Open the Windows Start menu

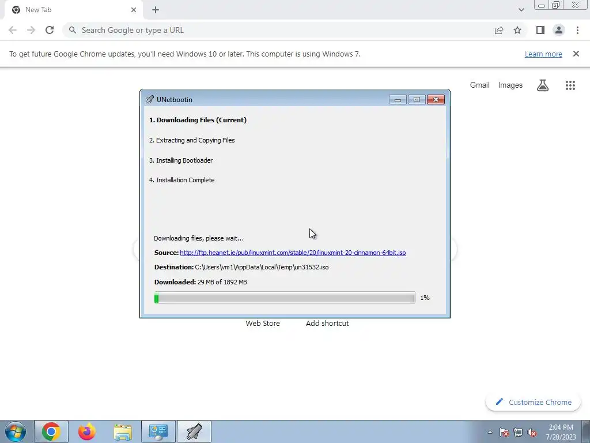coord(15,431)
